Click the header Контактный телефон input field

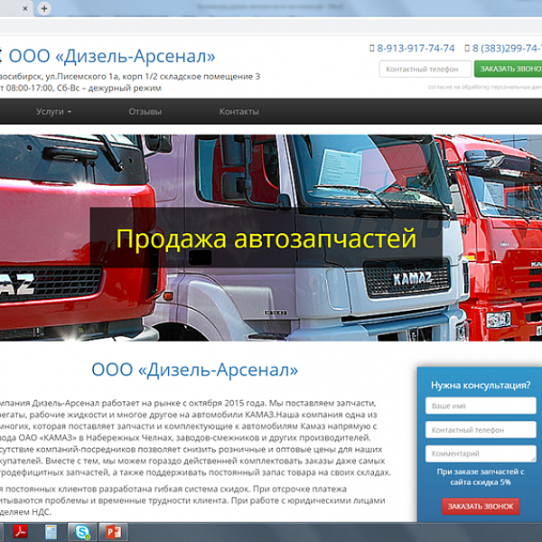tap(423, 69)
